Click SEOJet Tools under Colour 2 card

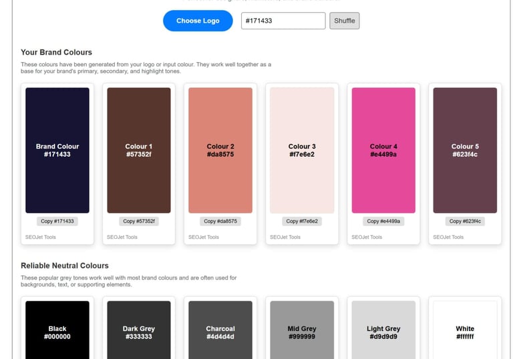204,237
